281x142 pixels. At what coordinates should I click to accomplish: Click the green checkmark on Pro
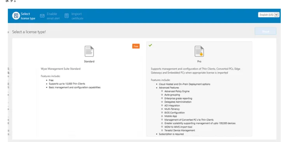click(x=150, y=45)
